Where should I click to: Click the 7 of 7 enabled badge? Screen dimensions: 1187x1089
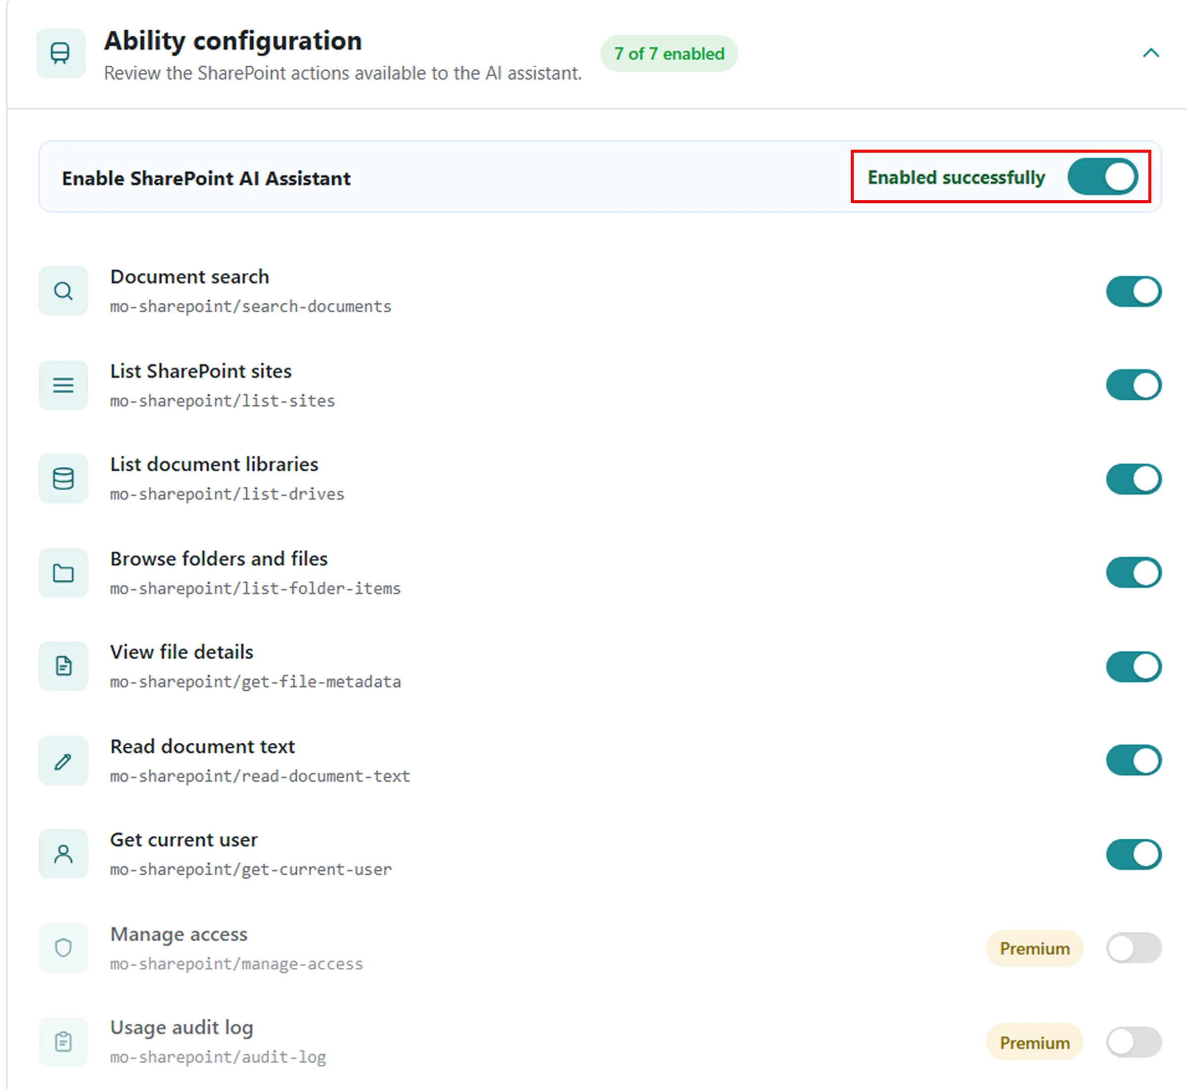point(669,53)
